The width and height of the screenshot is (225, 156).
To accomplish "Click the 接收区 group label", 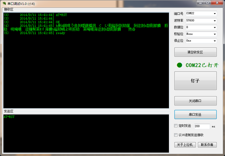I will click(x=9, y=9).
